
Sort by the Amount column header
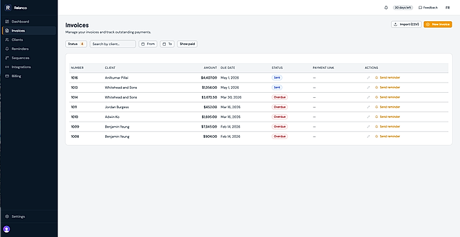pos(210,68)
